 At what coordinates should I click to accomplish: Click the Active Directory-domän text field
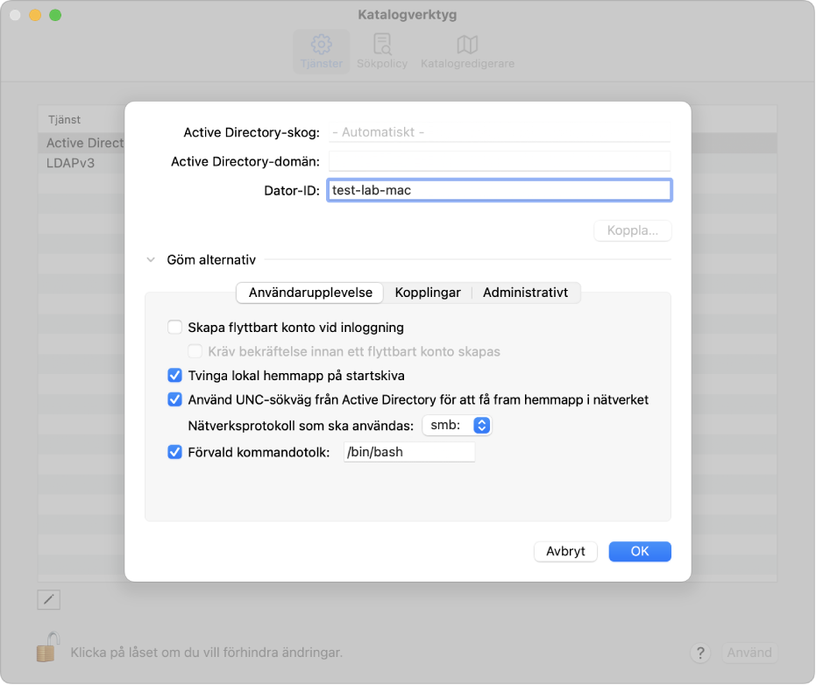(500, 161)
